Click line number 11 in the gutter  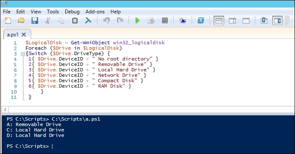tap(14, 97)
